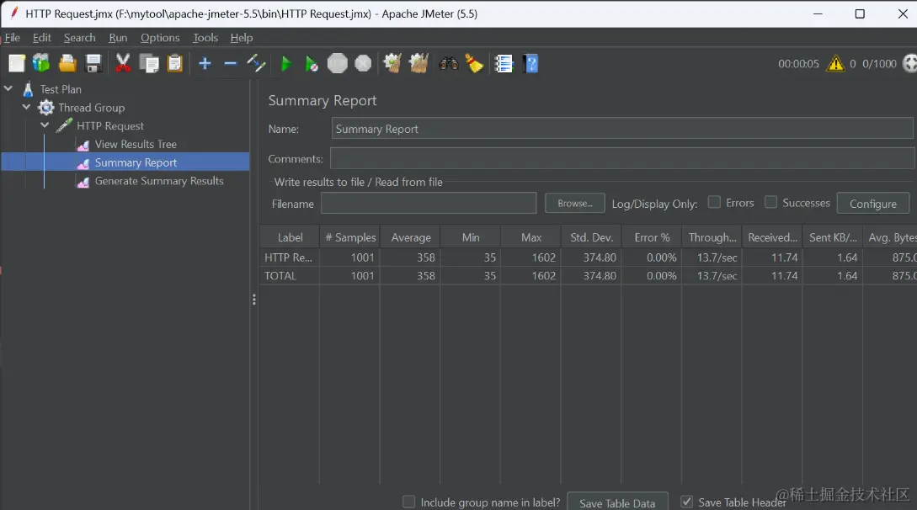The width and height of the screenshot is (917, 510).
Task: Select Generate Summary Results item
Action: (159, 181)
